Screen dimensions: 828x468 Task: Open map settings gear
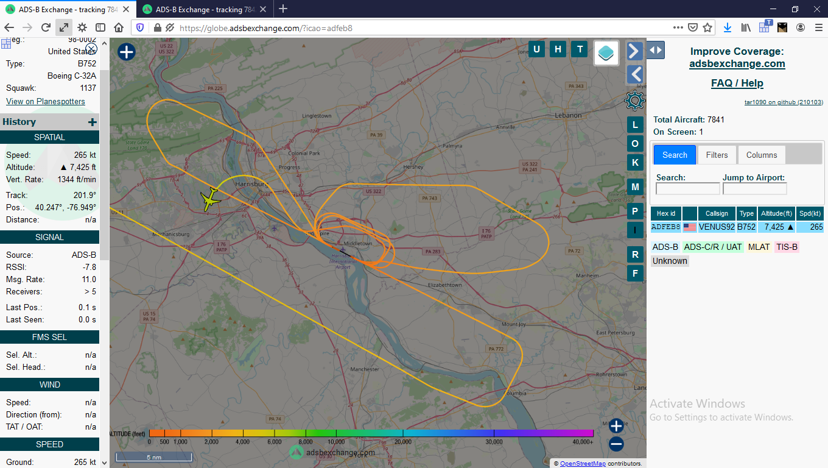(635, 100)
